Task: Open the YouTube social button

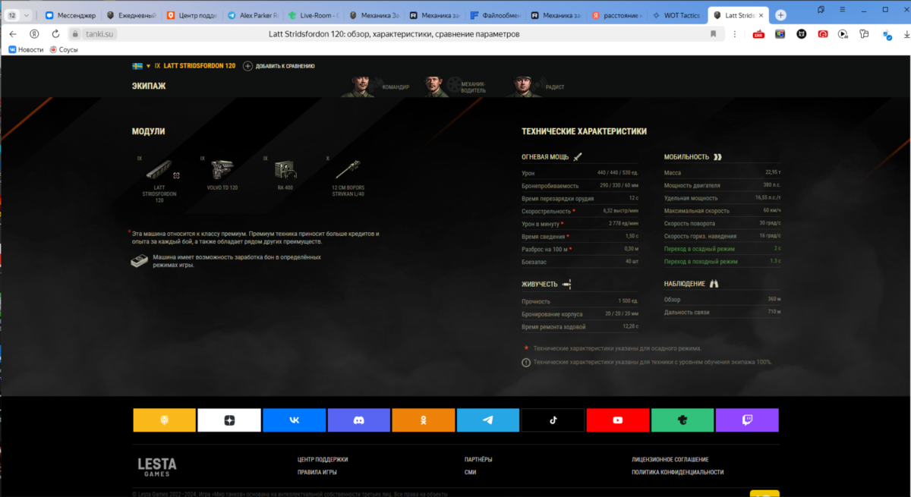Action: tap(618, 420)
